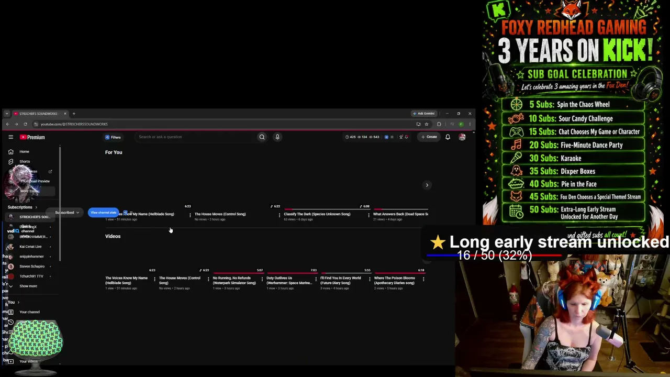Click the browser address bar URL
The width and height of the screenshot is (670, 377).
pyautogui.click(x=74, y=124)
